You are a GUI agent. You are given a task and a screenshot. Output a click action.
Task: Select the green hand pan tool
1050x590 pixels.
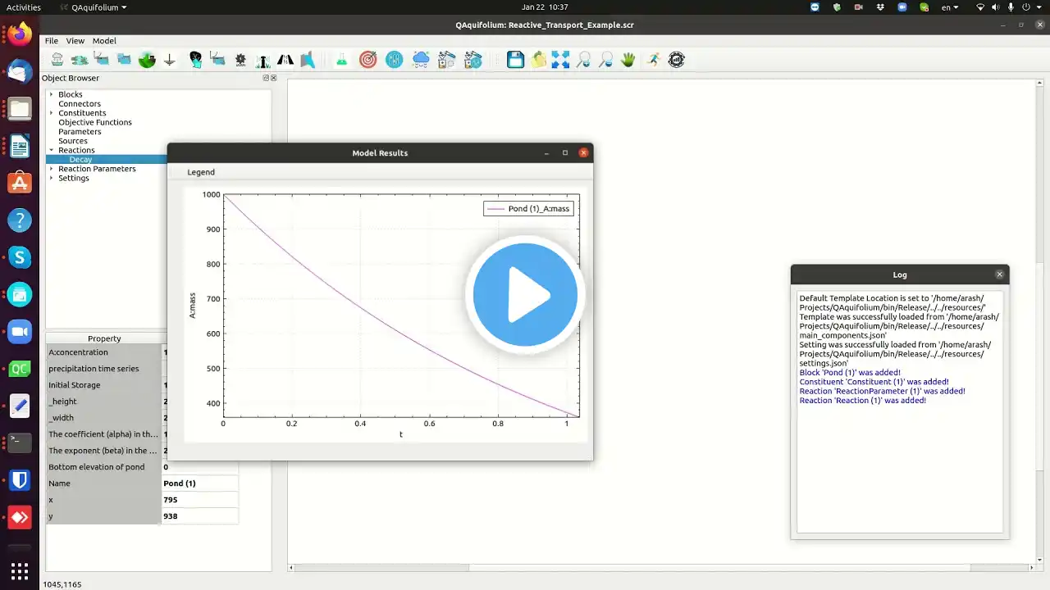tap(628, 59)
